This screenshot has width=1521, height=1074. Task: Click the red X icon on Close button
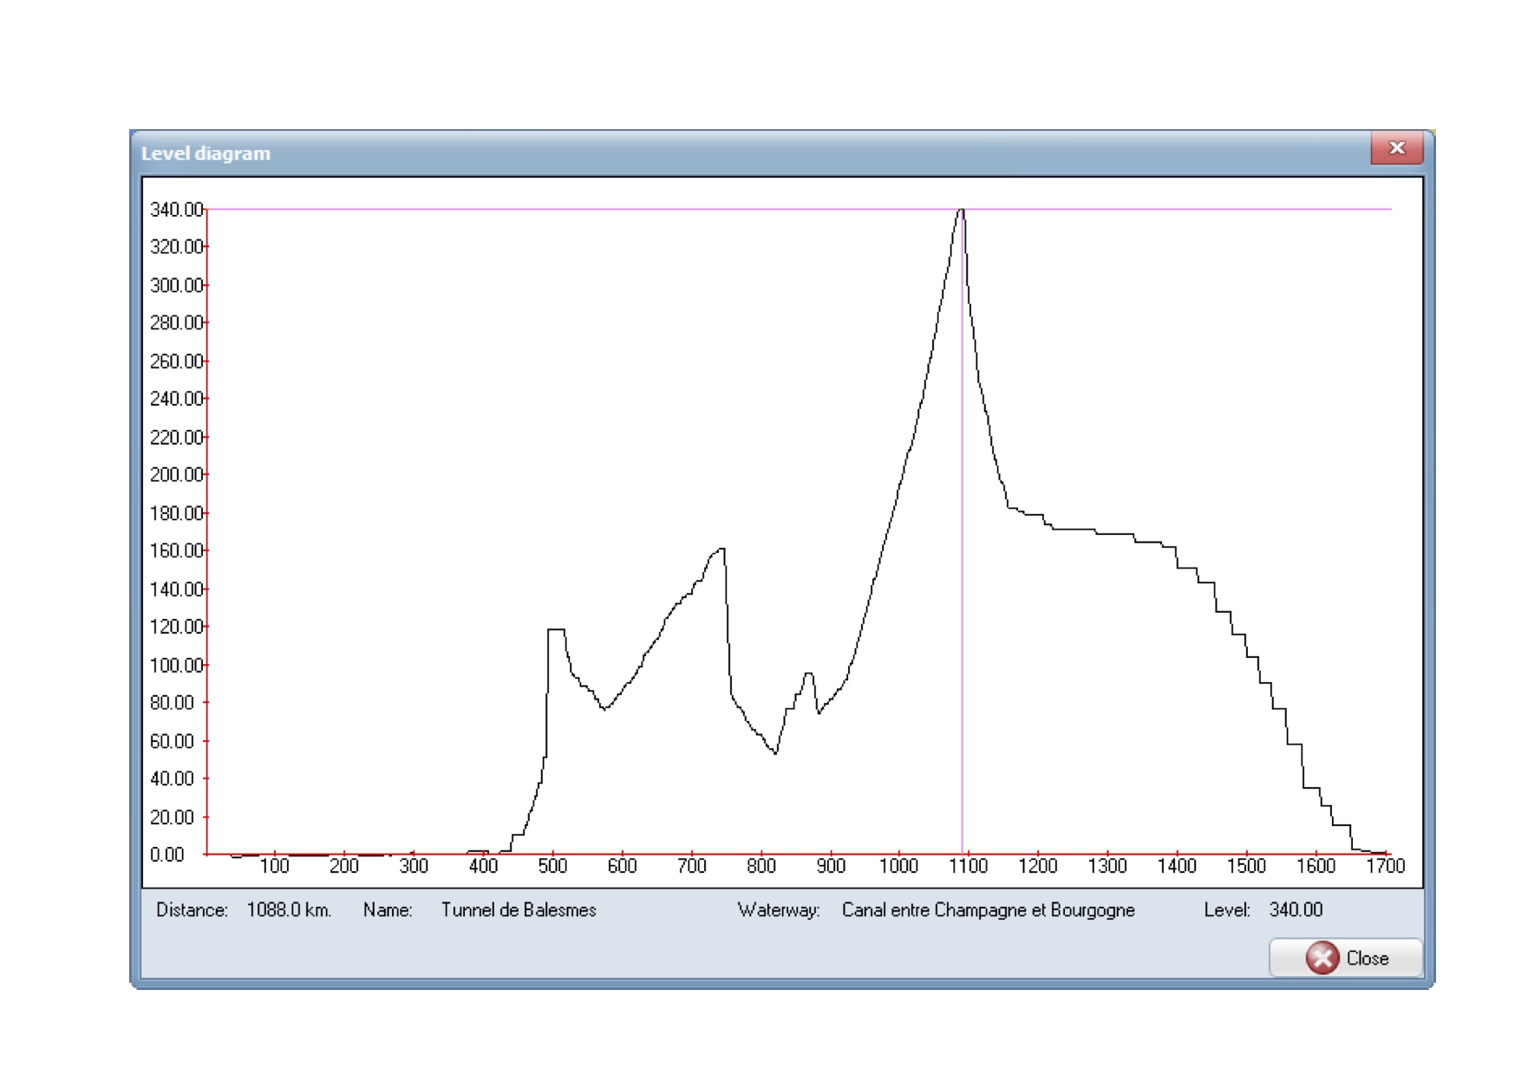[1322, 958]
